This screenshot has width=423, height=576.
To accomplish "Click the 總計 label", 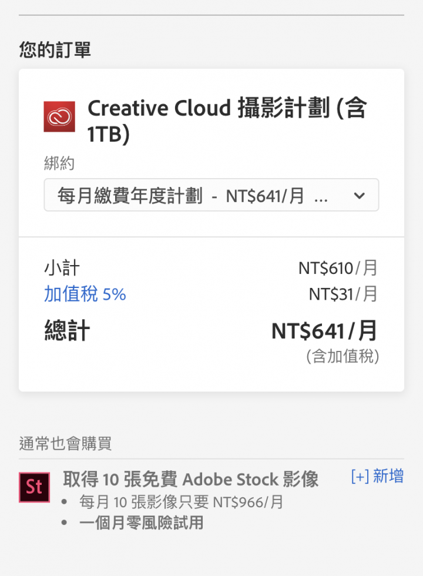I will [x=67, y=331].
